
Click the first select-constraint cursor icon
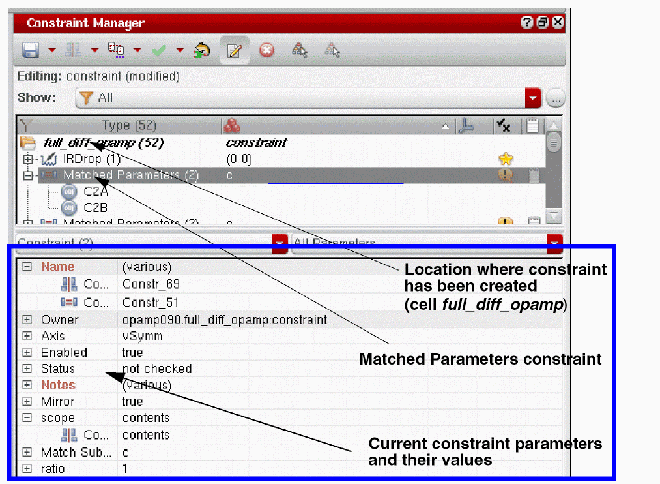pos(300,50)
